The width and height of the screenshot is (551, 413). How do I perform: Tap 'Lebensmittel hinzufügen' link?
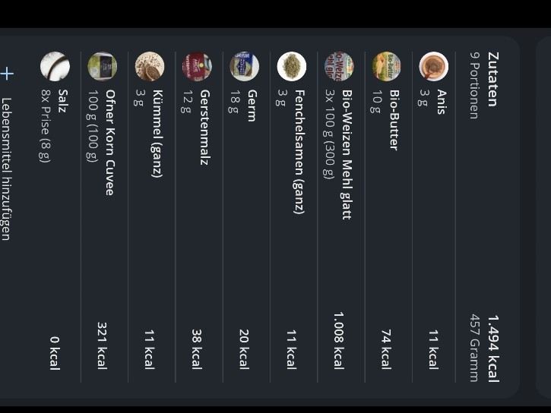coord(7,169)
